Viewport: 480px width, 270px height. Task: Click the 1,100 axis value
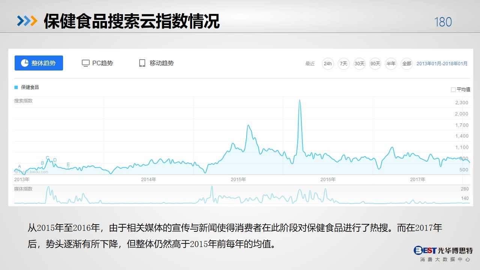point(462,147)
